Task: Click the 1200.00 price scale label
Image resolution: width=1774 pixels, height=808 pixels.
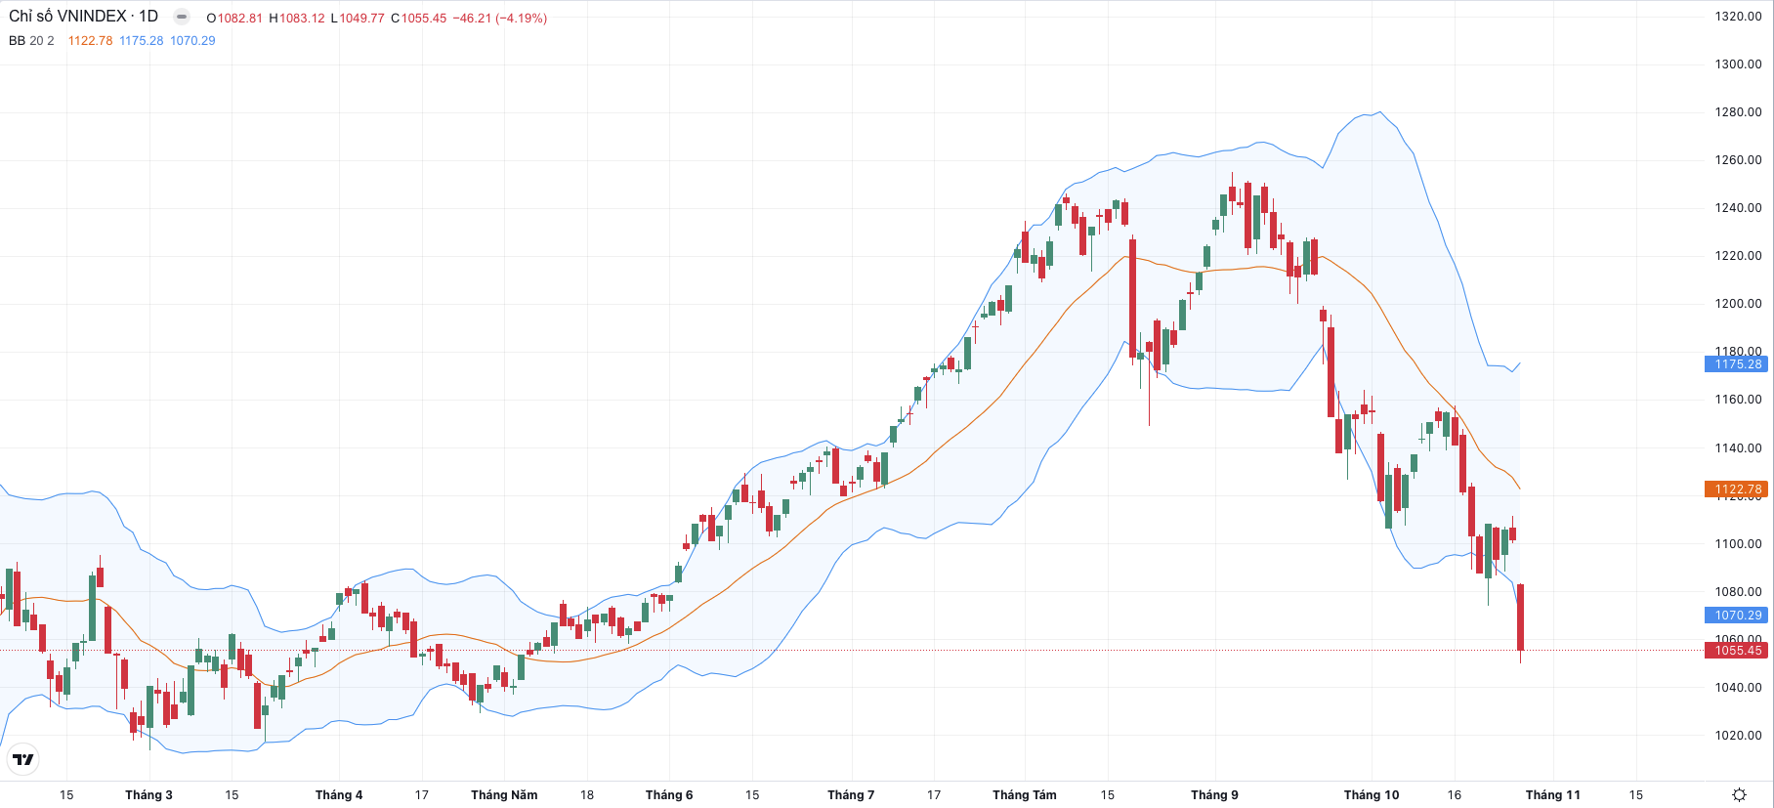Action: (x=1738, y=303)
